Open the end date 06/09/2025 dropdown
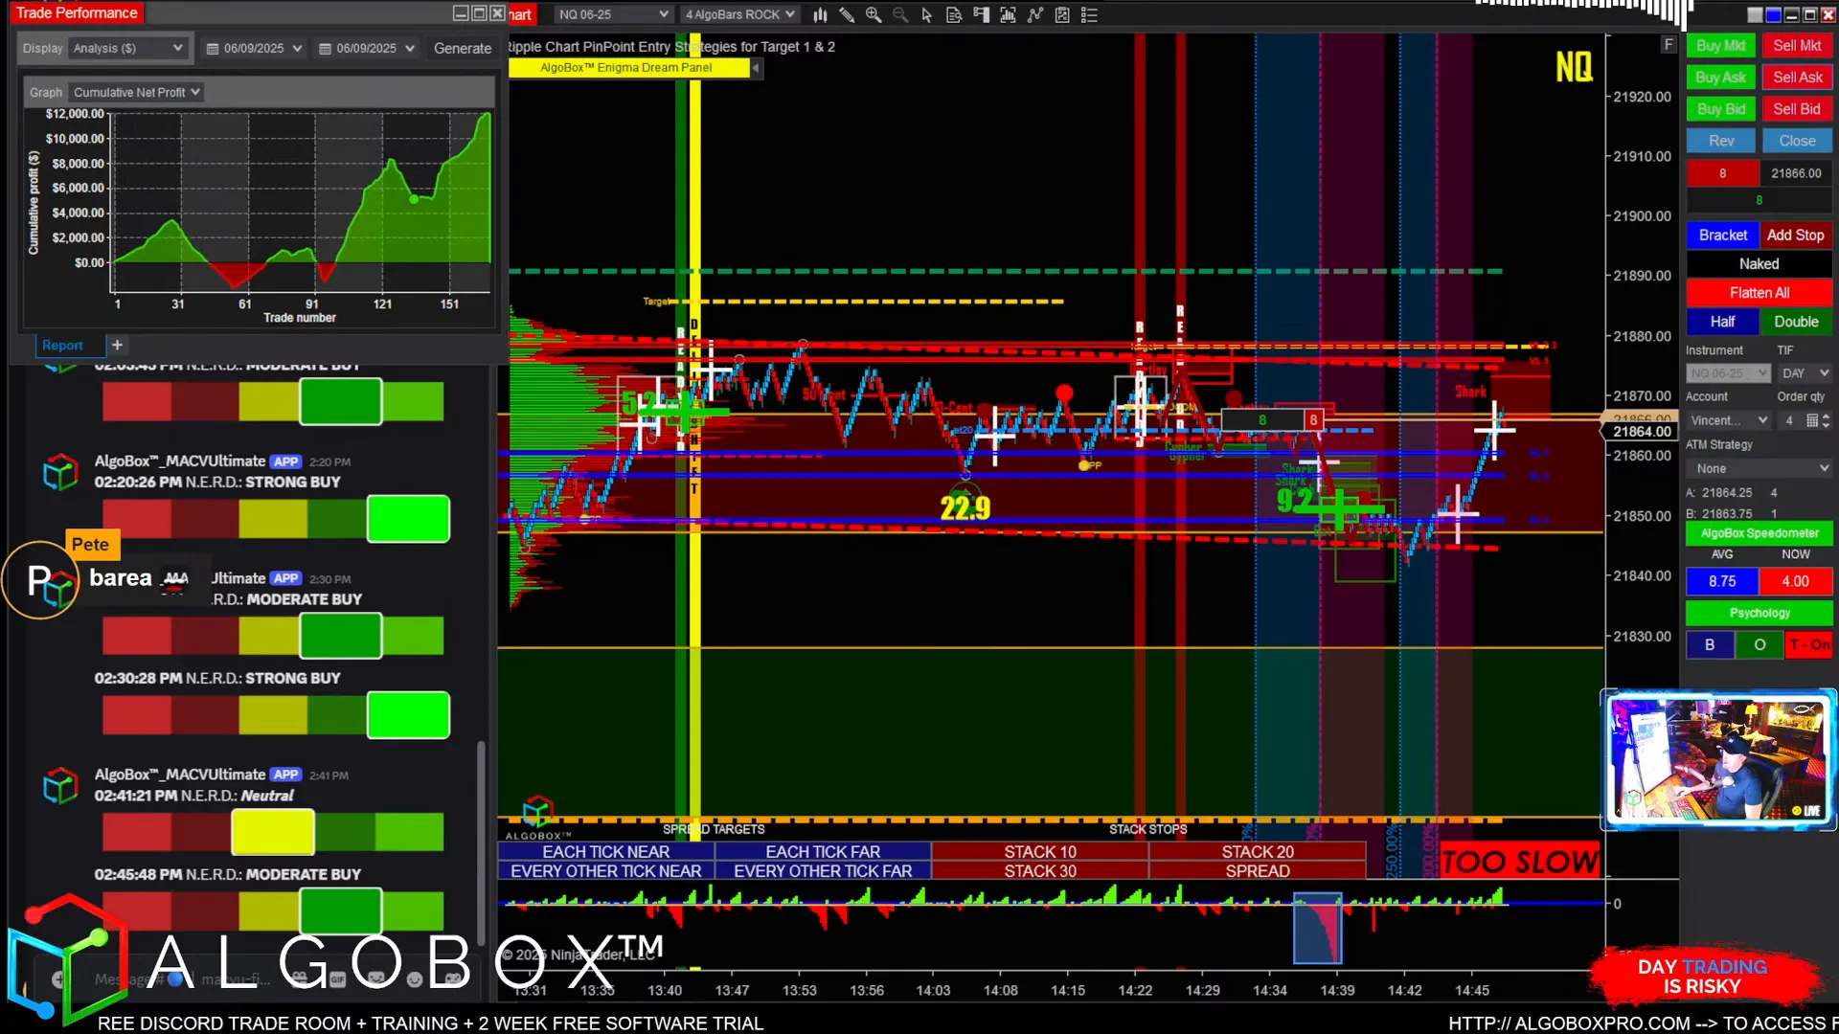 [366, 48]
